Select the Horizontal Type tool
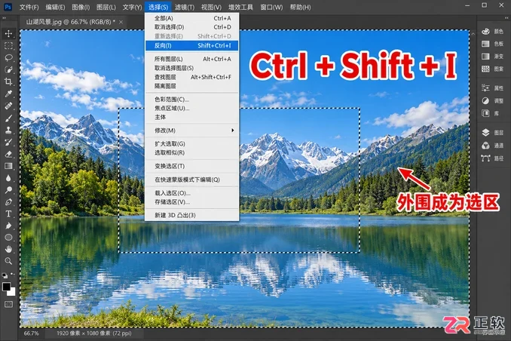The image size is (511, 341). [x=8, y=214]
